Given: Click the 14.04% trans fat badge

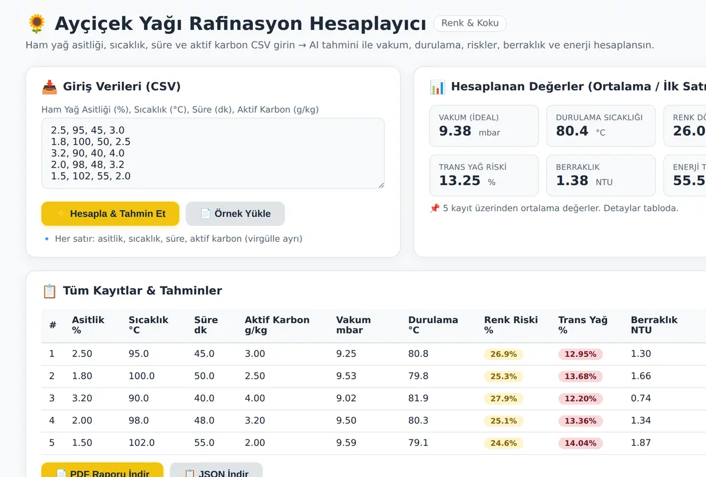Looking at the screenshot, I should tap(580, 443).
